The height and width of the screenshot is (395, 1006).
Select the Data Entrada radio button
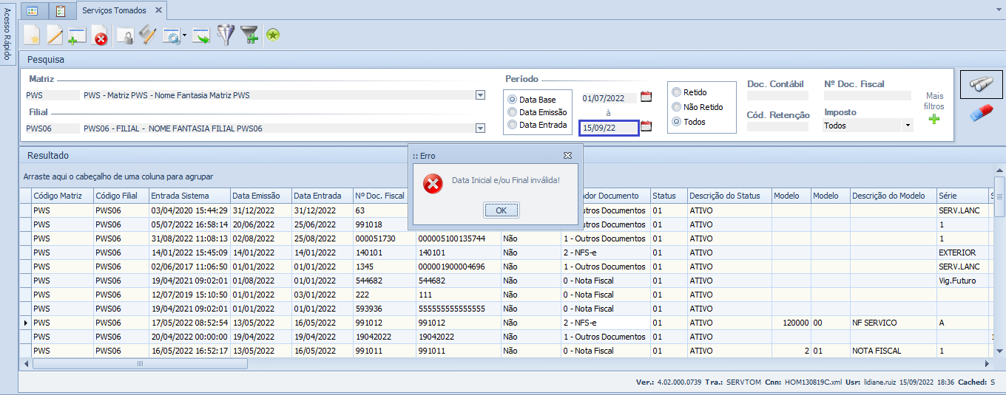point(512,125)
